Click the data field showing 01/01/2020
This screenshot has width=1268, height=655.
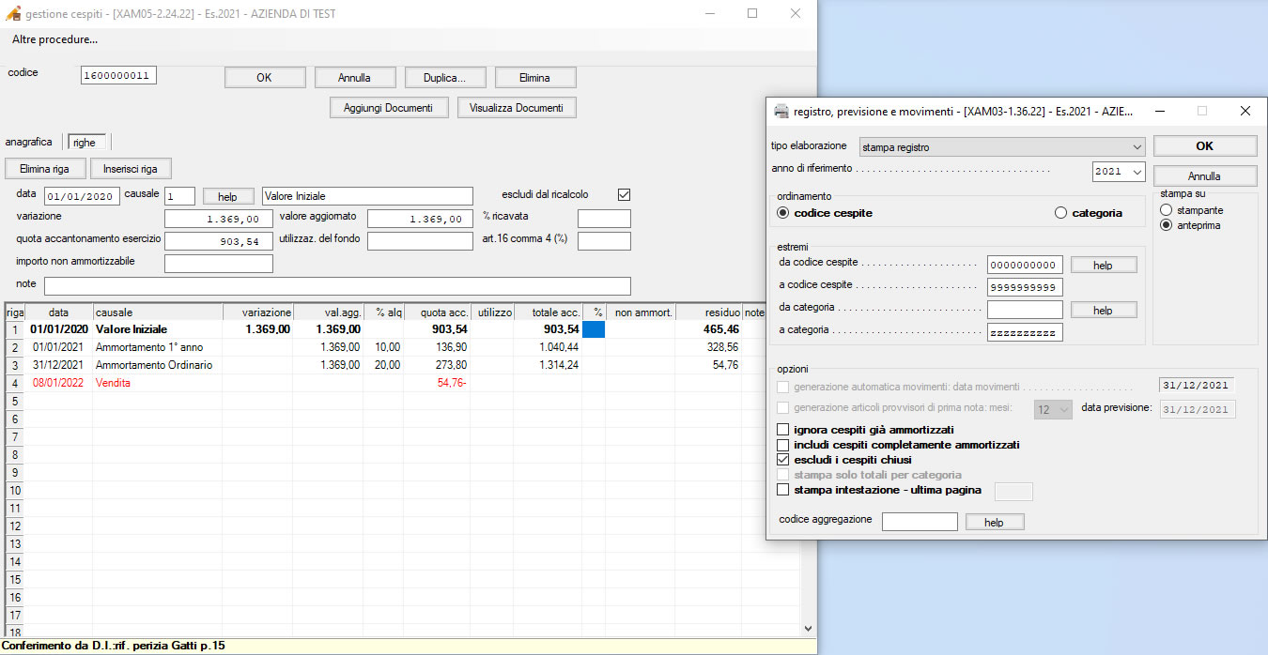pyautogui.click(x=81, y=196)
